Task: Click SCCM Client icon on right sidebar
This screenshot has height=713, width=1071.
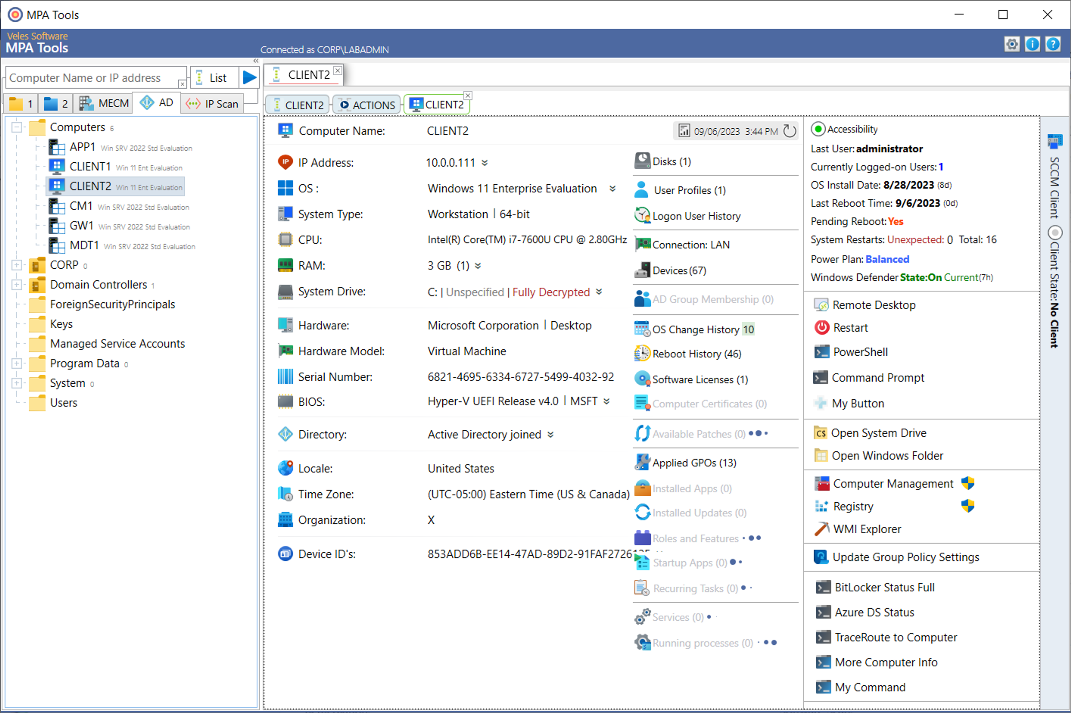Action: coord(1055,142)
